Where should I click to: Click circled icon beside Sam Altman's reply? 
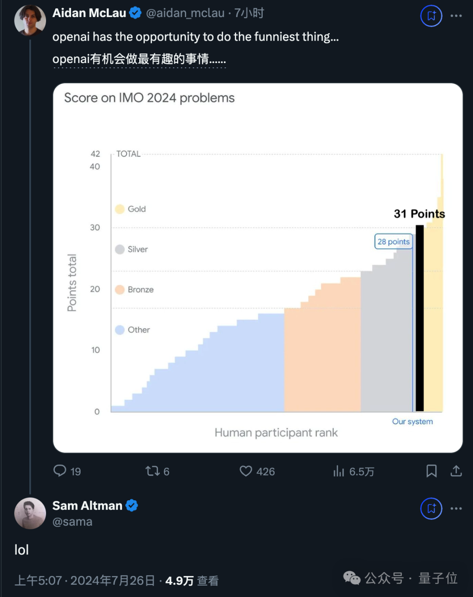pyautogui.click(x=431, y=509)
